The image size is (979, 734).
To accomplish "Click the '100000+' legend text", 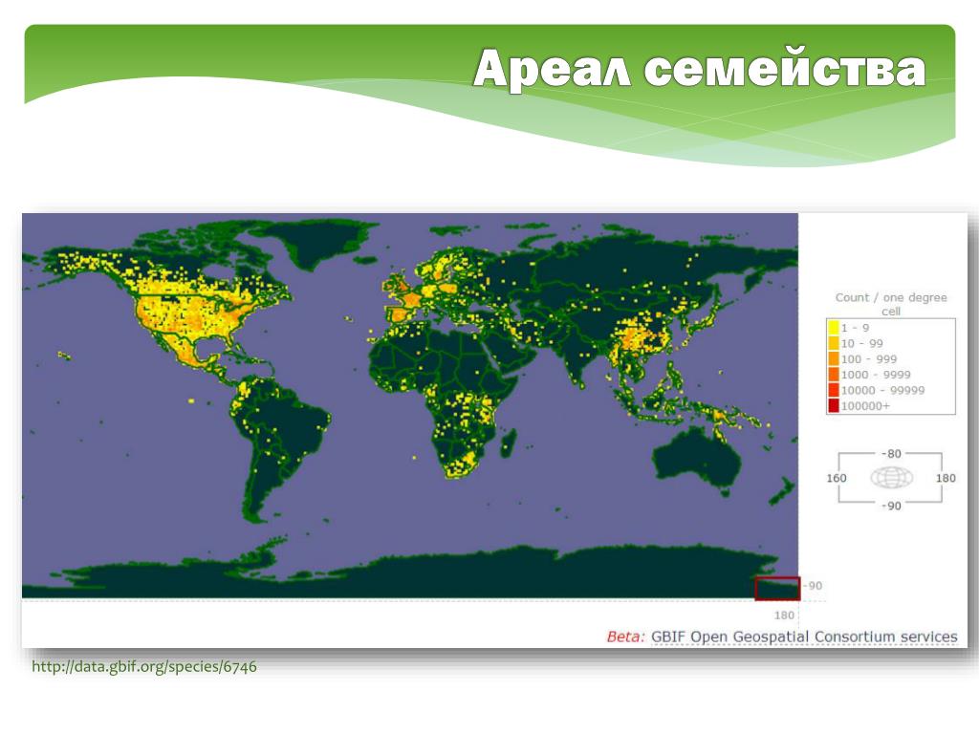I will (865, 406).
